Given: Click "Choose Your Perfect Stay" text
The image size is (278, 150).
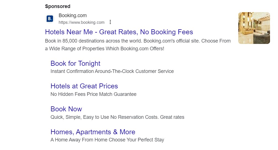Looking at the screenshot, I should click(x=136, y=140).
